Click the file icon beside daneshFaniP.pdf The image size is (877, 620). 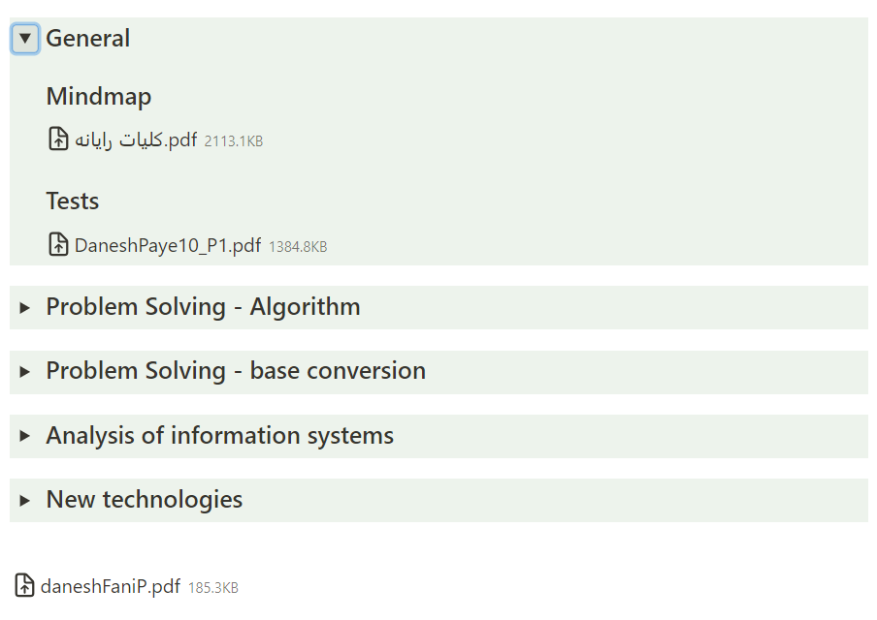point(25,585)
